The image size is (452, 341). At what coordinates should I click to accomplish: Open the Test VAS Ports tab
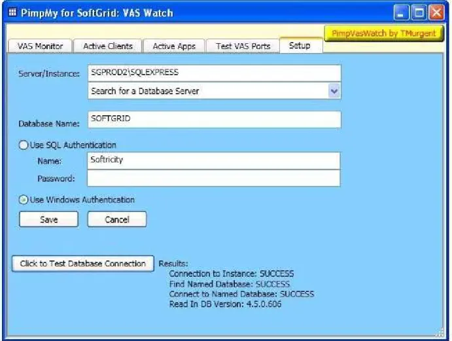click(x=243, y=46)
